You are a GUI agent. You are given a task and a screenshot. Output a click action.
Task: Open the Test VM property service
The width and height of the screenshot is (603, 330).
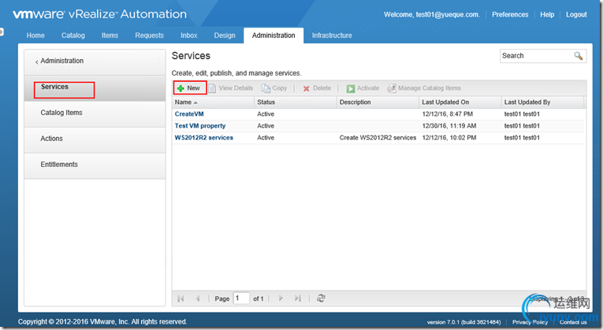pos(200,126)
